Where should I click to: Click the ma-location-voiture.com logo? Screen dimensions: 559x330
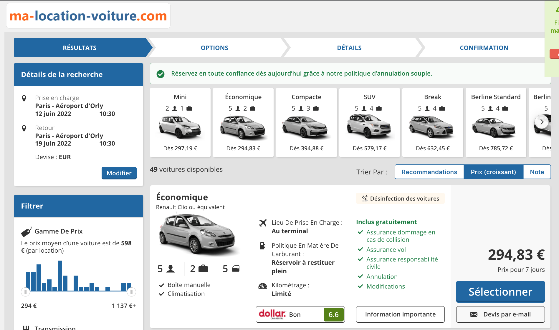click(x=88, y=16)
